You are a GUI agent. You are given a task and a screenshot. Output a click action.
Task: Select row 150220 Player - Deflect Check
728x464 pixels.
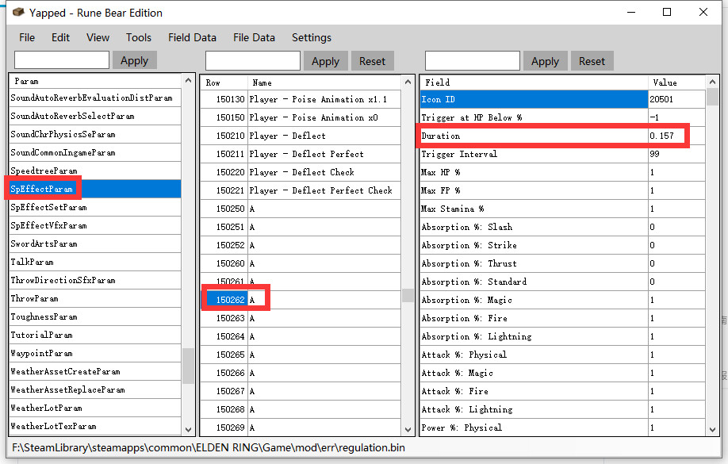tap(301, 172)
